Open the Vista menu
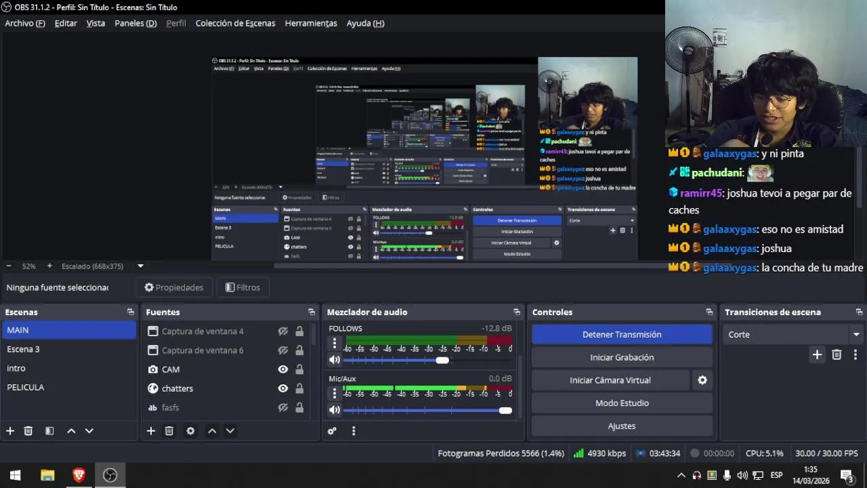867x488 pixels. click(x=96, y=23)
